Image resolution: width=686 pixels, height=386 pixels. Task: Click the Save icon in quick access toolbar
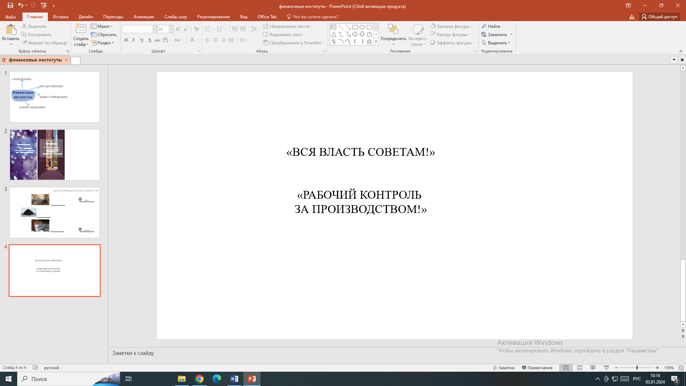click(10, 5)
